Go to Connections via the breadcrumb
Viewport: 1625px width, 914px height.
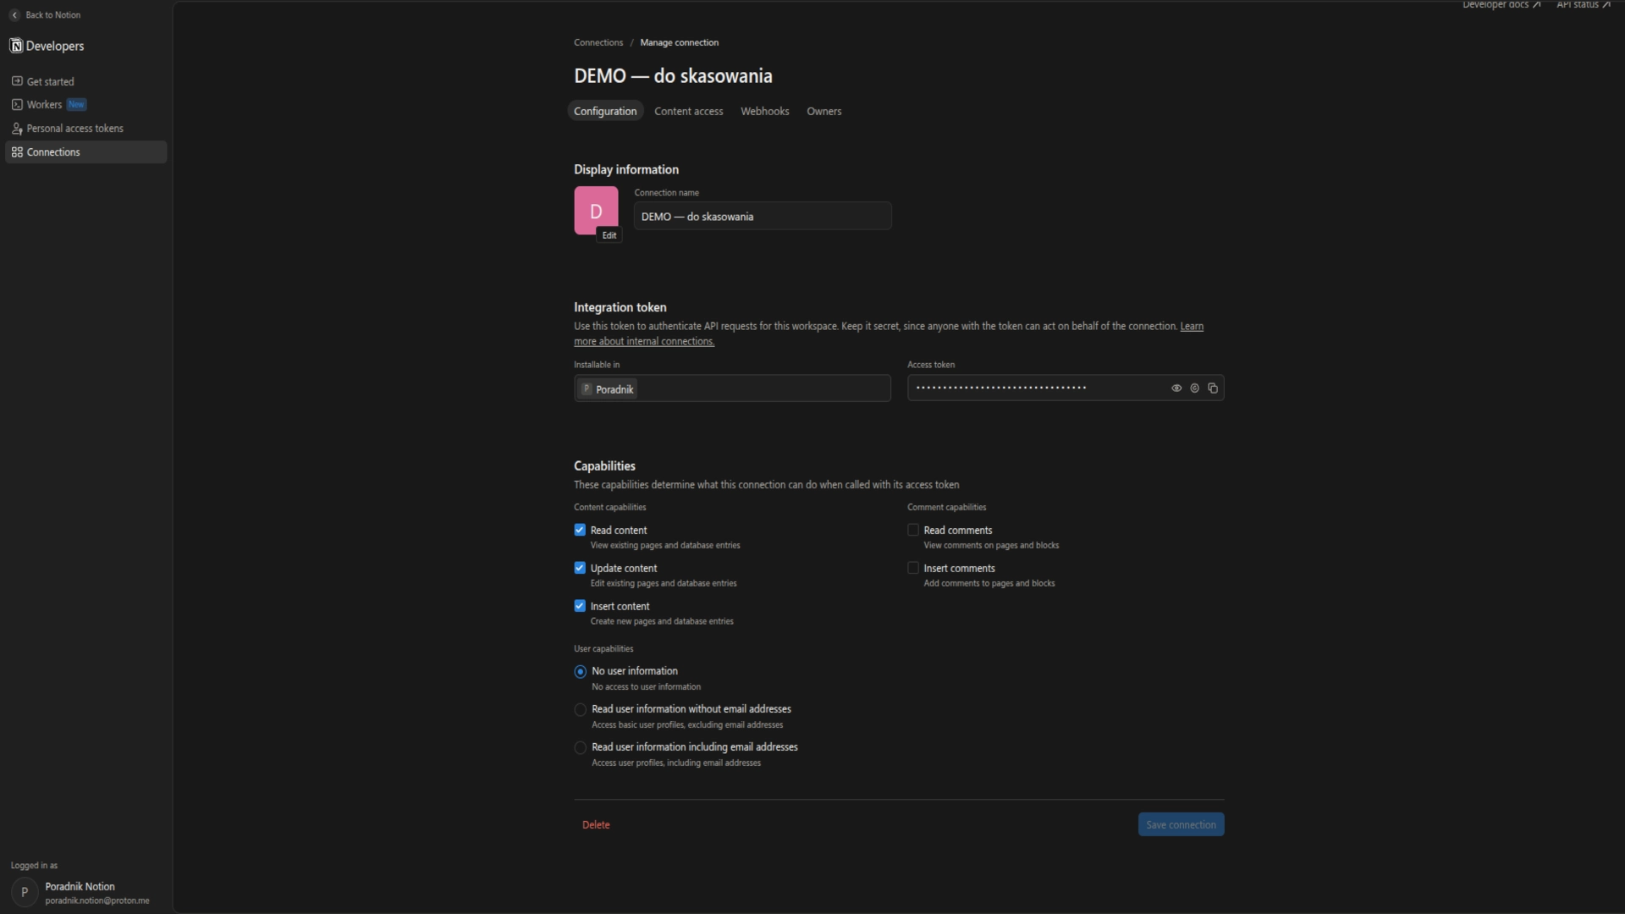click(x=598, y=42)
